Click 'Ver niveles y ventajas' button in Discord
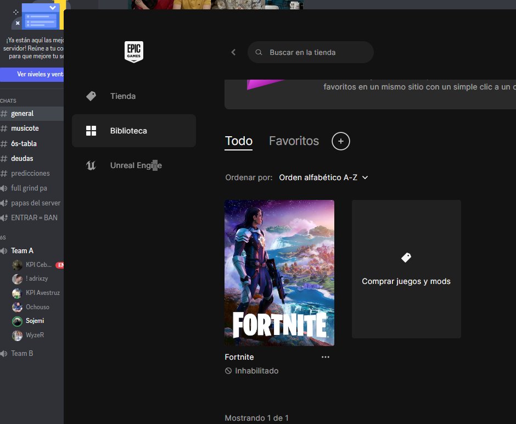516x424 pixels. coord(32,74)
